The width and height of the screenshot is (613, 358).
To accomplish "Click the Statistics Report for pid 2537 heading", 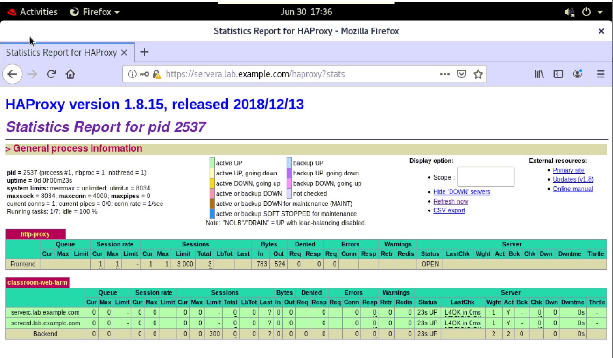I will (x=106, y=126).
